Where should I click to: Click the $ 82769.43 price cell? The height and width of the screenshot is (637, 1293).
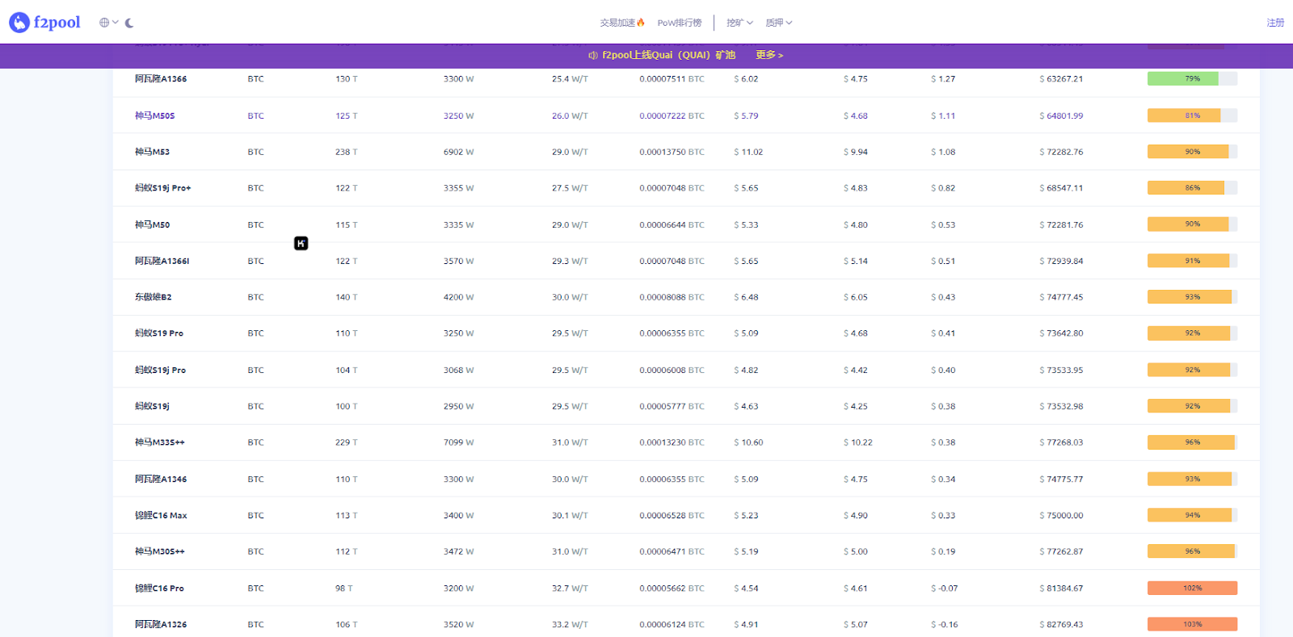1061,624
